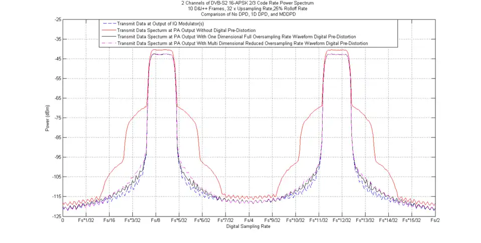The height and width of the screenshot is (243, 481).
Task: Click the -125 y-axis tick label
Action: 57,216
